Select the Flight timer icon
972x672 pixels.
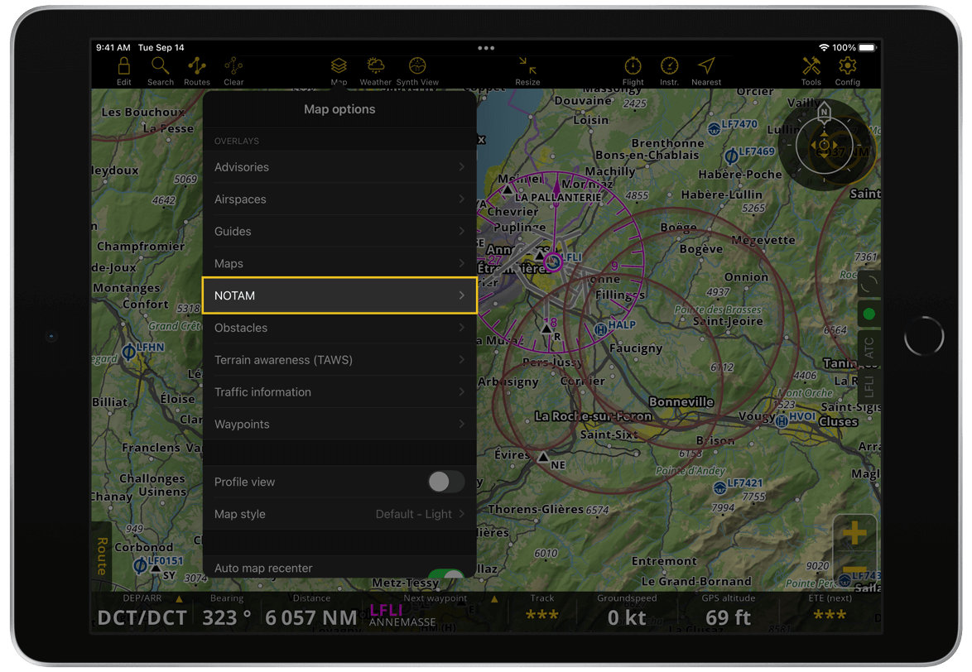[x=633, y=70]
